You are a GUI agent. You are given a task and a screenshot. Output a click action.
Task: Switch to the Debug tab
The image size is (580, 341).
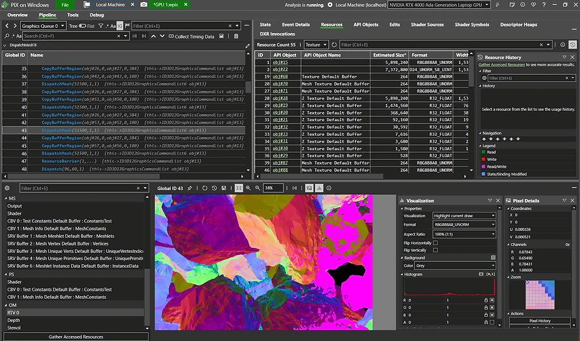[97, 15]
